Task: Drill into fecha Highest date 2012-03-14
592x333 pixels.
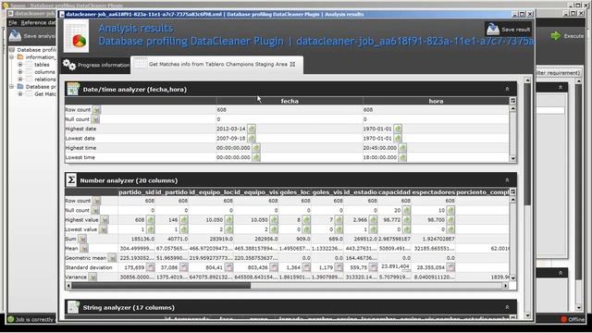Action: click(x=252, y=129)
